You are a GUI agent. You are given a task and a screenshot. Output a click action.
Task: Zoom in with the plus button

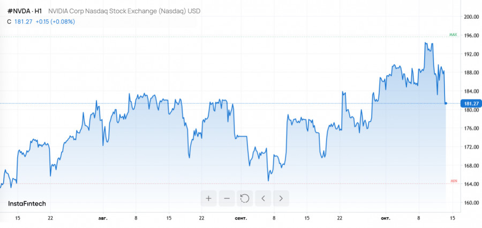point(208,199)
